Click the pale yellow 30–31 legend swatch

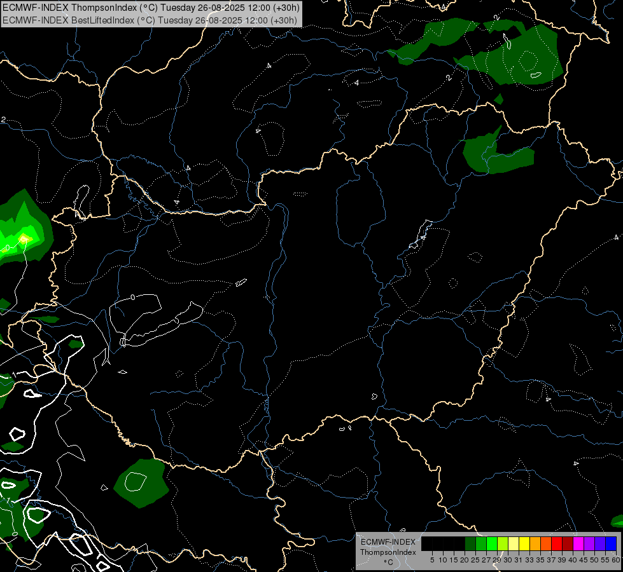click(x=514, y=543)
